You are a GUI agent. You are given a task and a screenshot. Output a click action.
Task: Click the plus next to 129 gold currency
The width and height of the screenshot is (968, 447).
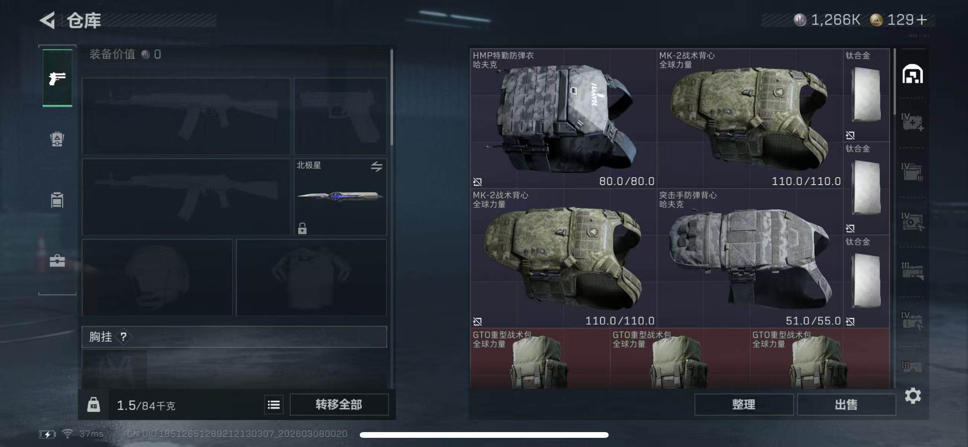point(922,19)
